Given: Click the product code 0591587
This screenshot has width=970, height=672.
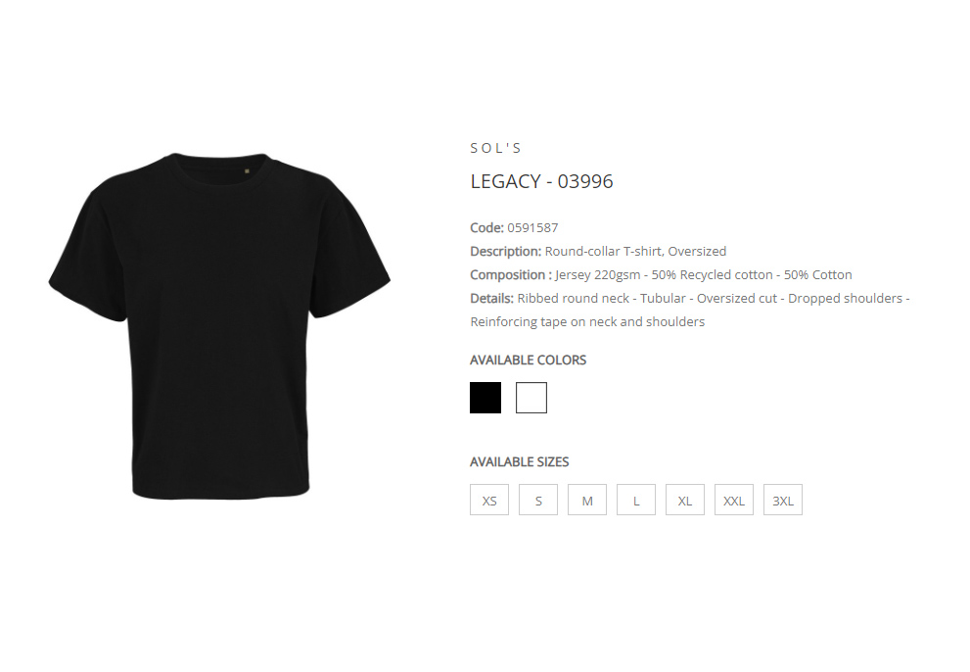Looking at the screenshot, I should click(x=532, y=228).
